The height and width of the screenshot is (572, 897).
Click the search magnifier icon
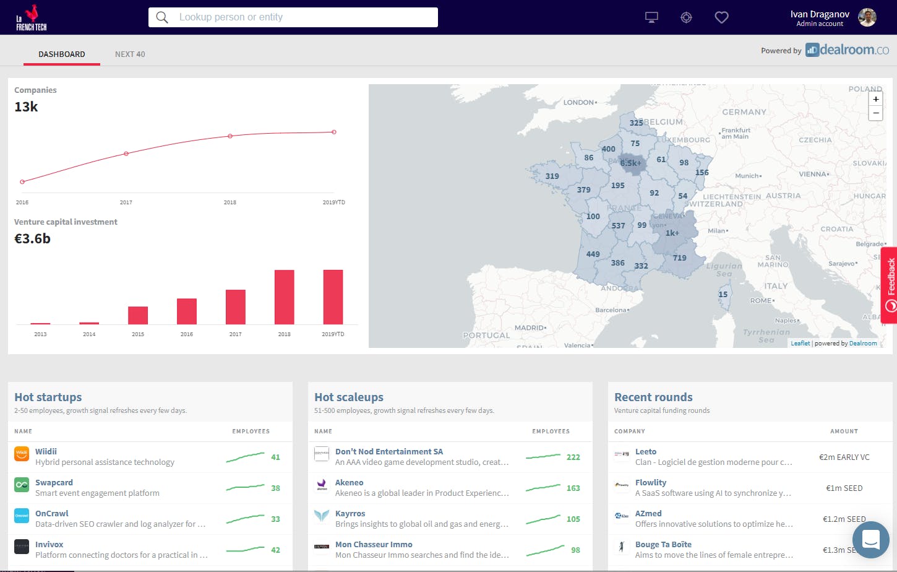pos(161,17)
